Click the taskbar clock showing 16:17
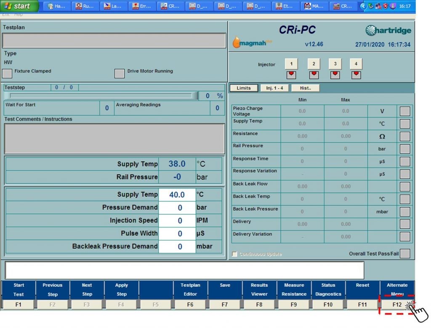Screen dimensions: 431x328 coord(404,6)
